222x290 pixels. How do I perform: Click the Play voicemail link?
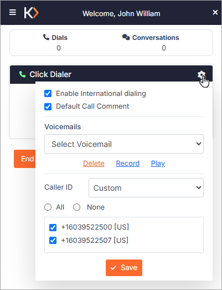pyautogui.click(x=158, y=164)
